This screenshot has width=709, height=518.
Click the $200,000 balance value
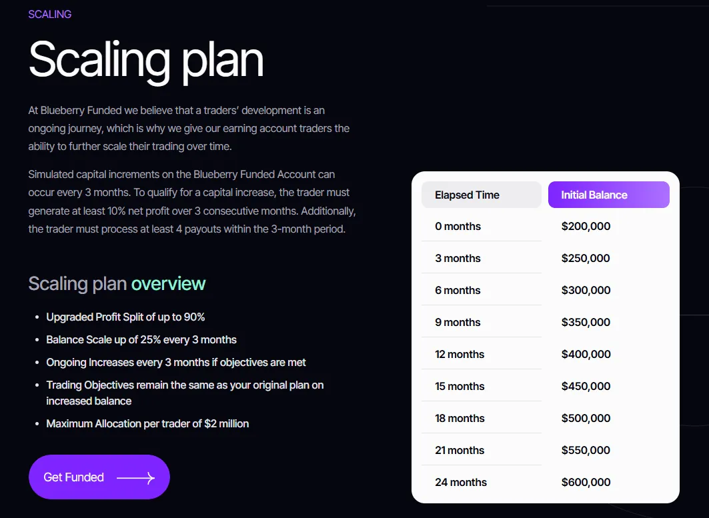pos(586,226)
